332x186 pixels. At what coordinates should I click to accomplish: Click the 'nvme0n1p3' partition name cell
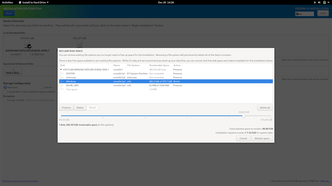(x=119, y=81)
